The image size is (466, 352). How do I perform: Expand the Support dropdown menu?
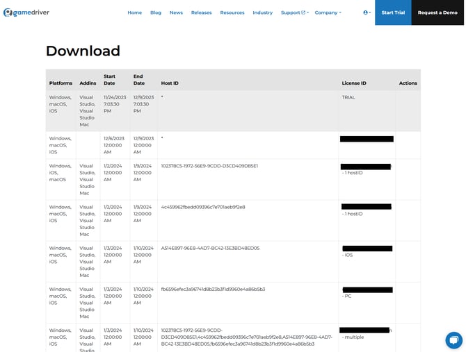295,12
